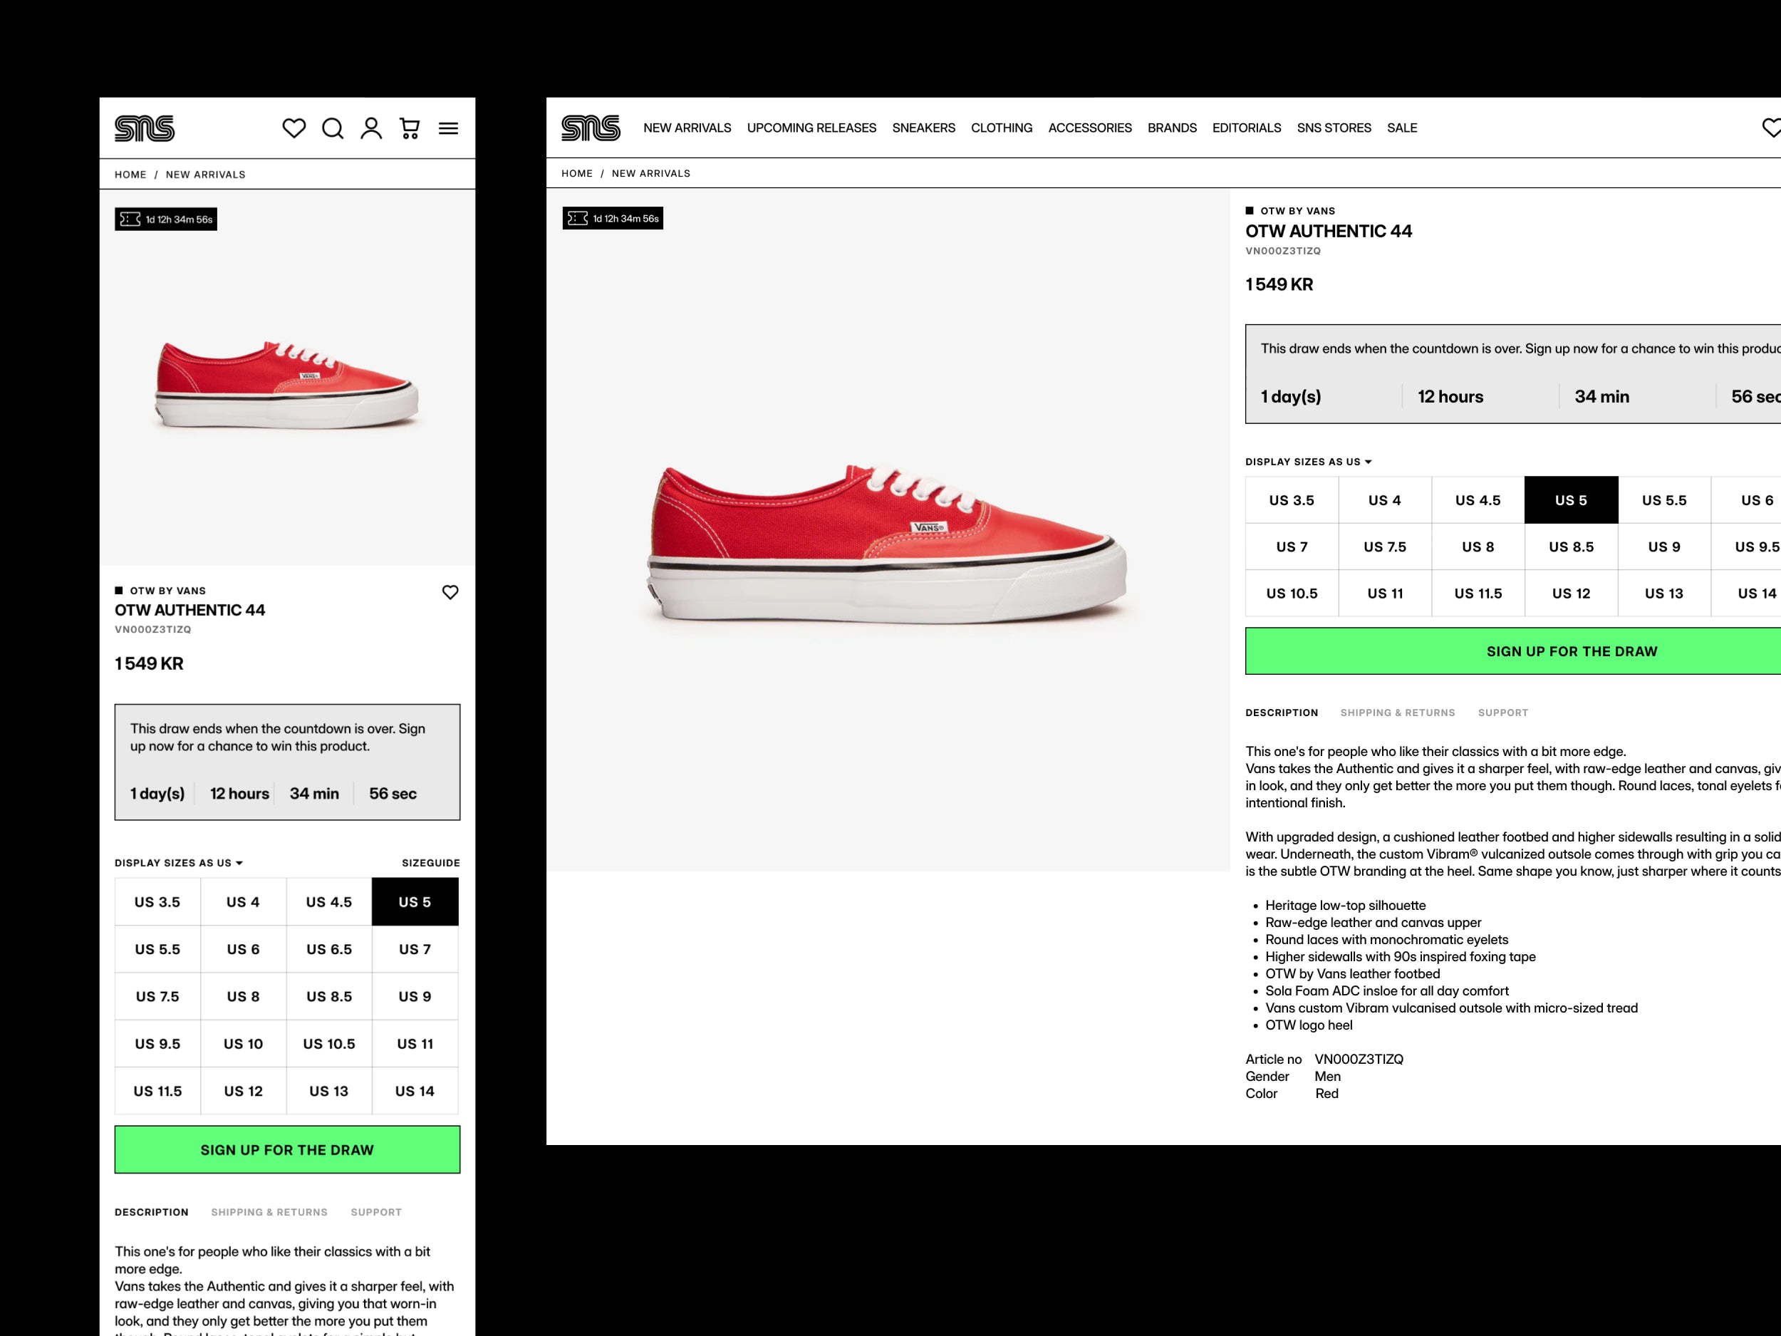The width and height of the screenshot is (1781, 1336).
Task: Click OTW BY VANS brand label, mobile view
Action: 167,590
